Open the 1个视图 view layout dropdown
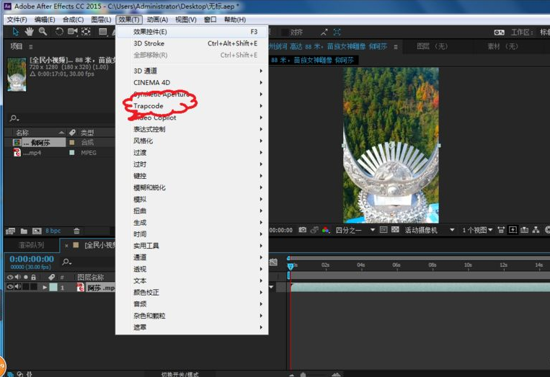This screenshot has width=550, height=377. coord(477,230)
